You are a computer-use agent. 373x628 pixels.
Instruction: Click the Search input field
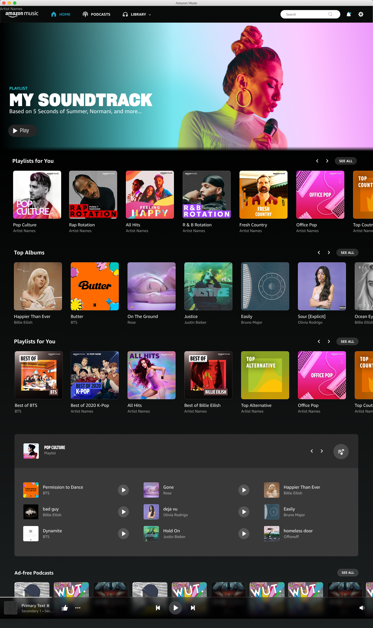coord(310,14)
